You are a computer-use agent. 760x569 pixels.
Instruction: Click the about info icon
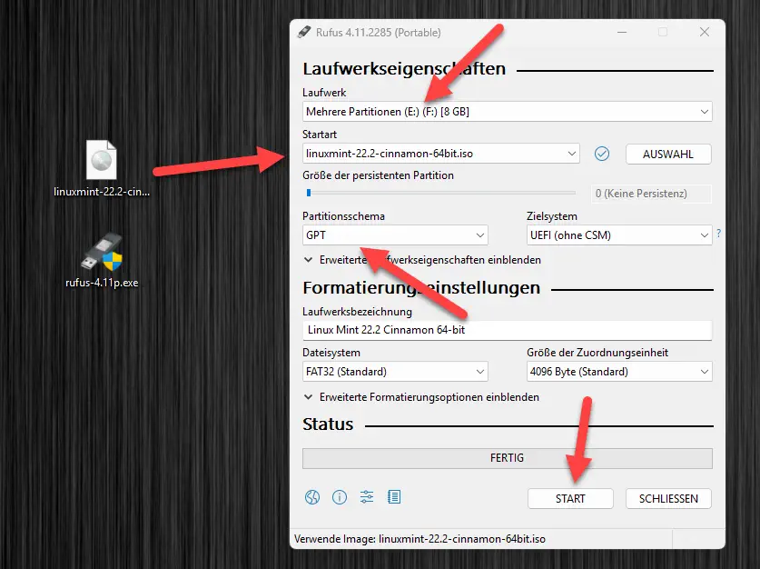340,497
